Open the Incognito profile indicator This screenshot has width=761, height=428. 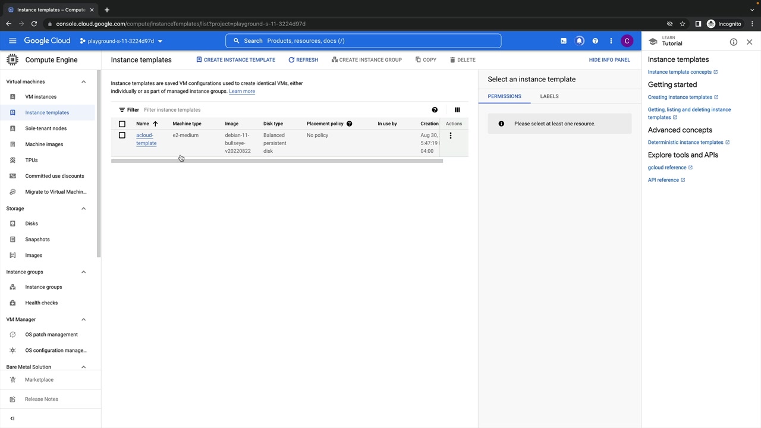coord(724,24)
